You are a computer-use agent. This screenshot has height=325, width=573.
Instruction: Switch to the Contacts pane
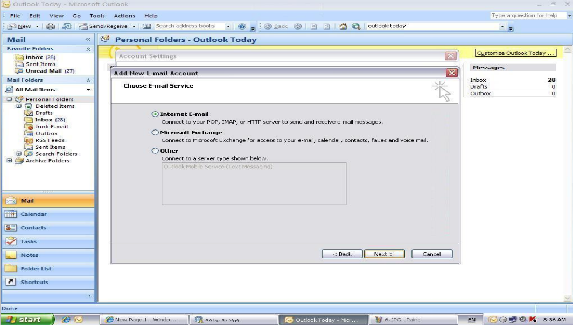click(x=48, y=228)
